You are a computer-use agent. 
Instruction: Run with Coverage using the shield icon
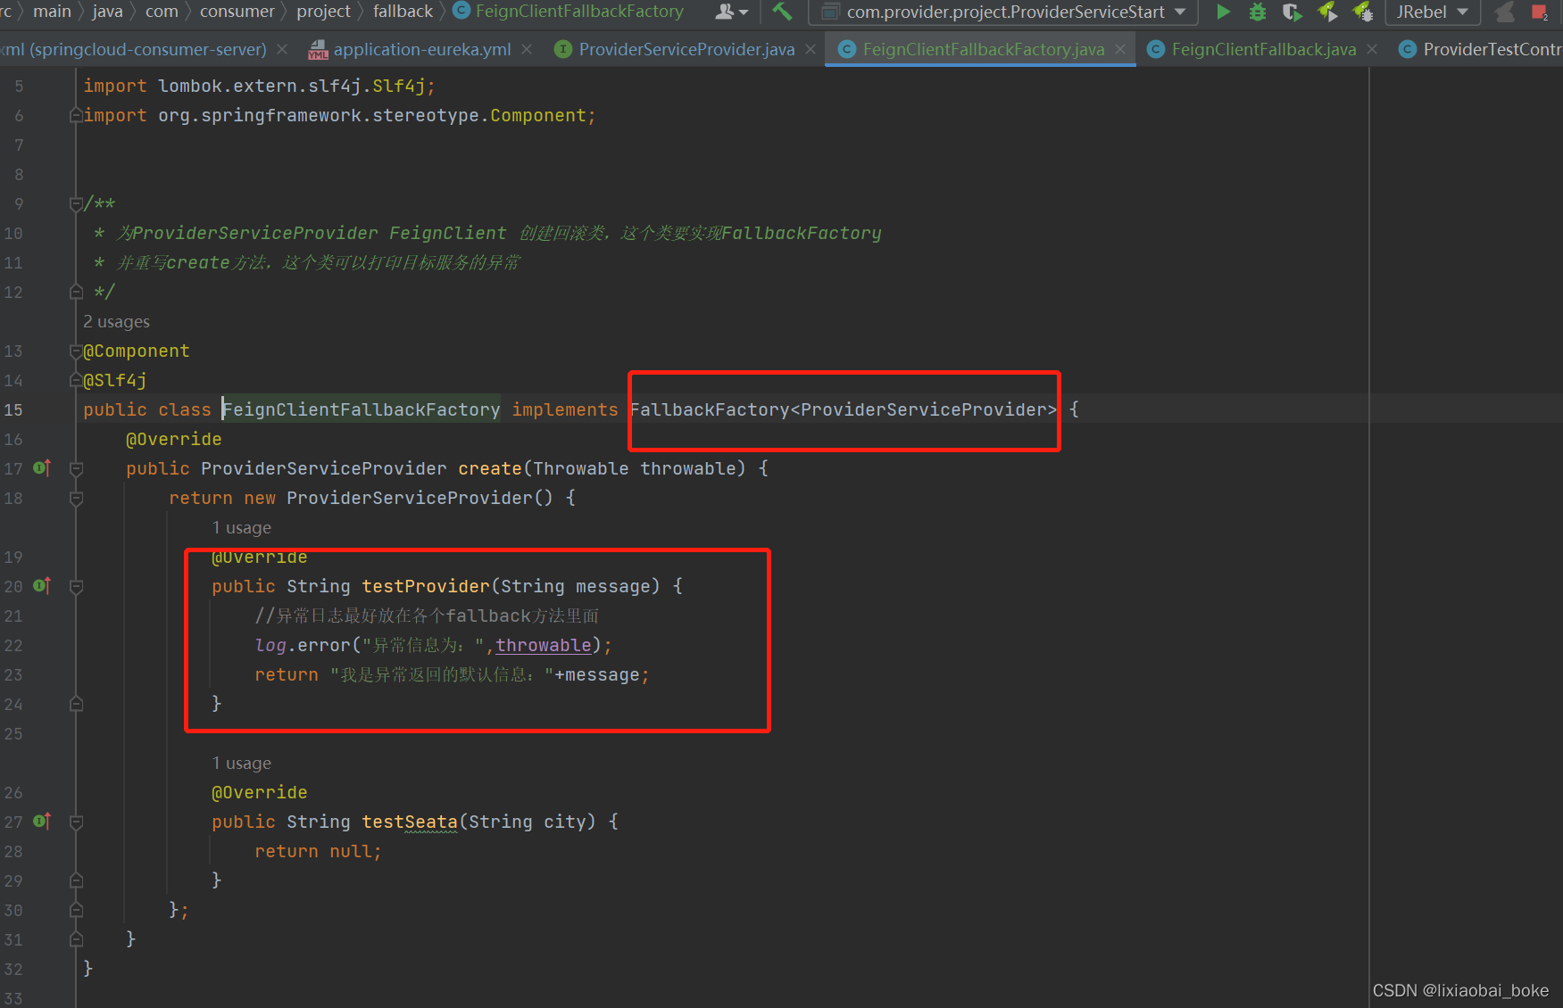1292,12
